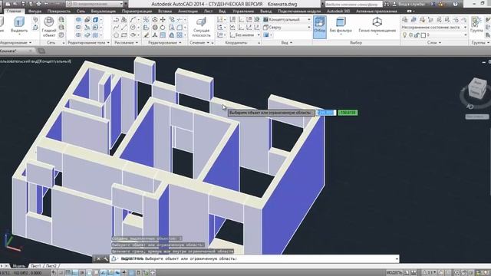Click the command line input field

pos(255,259)
